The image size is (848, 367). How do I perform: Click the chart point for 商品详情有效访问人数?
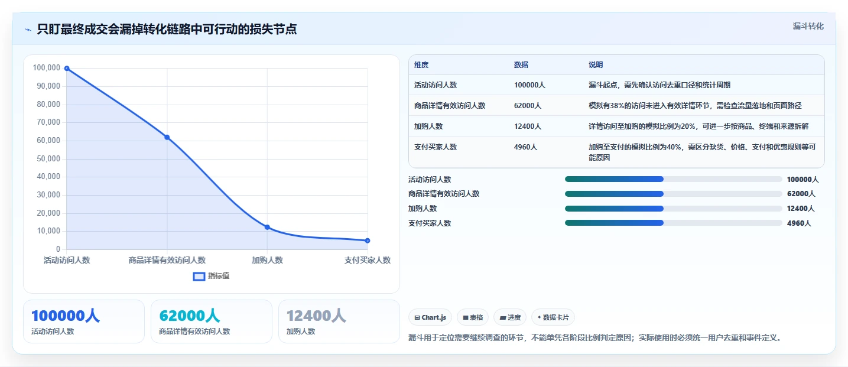(x=167, y=137)
